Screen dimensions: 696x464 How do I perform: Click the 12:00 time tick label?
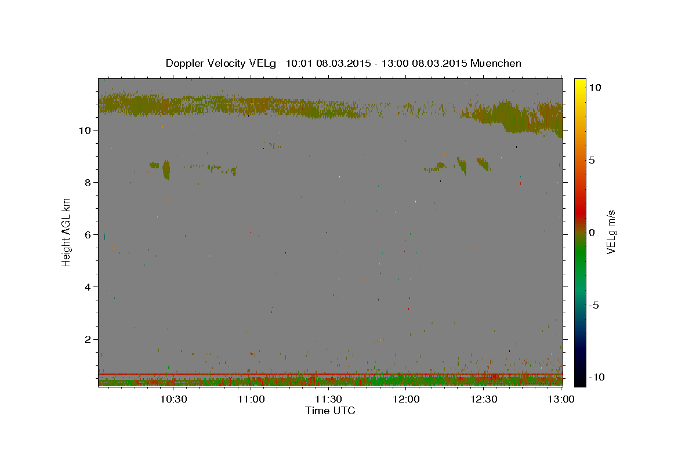(x=407, y=399)
